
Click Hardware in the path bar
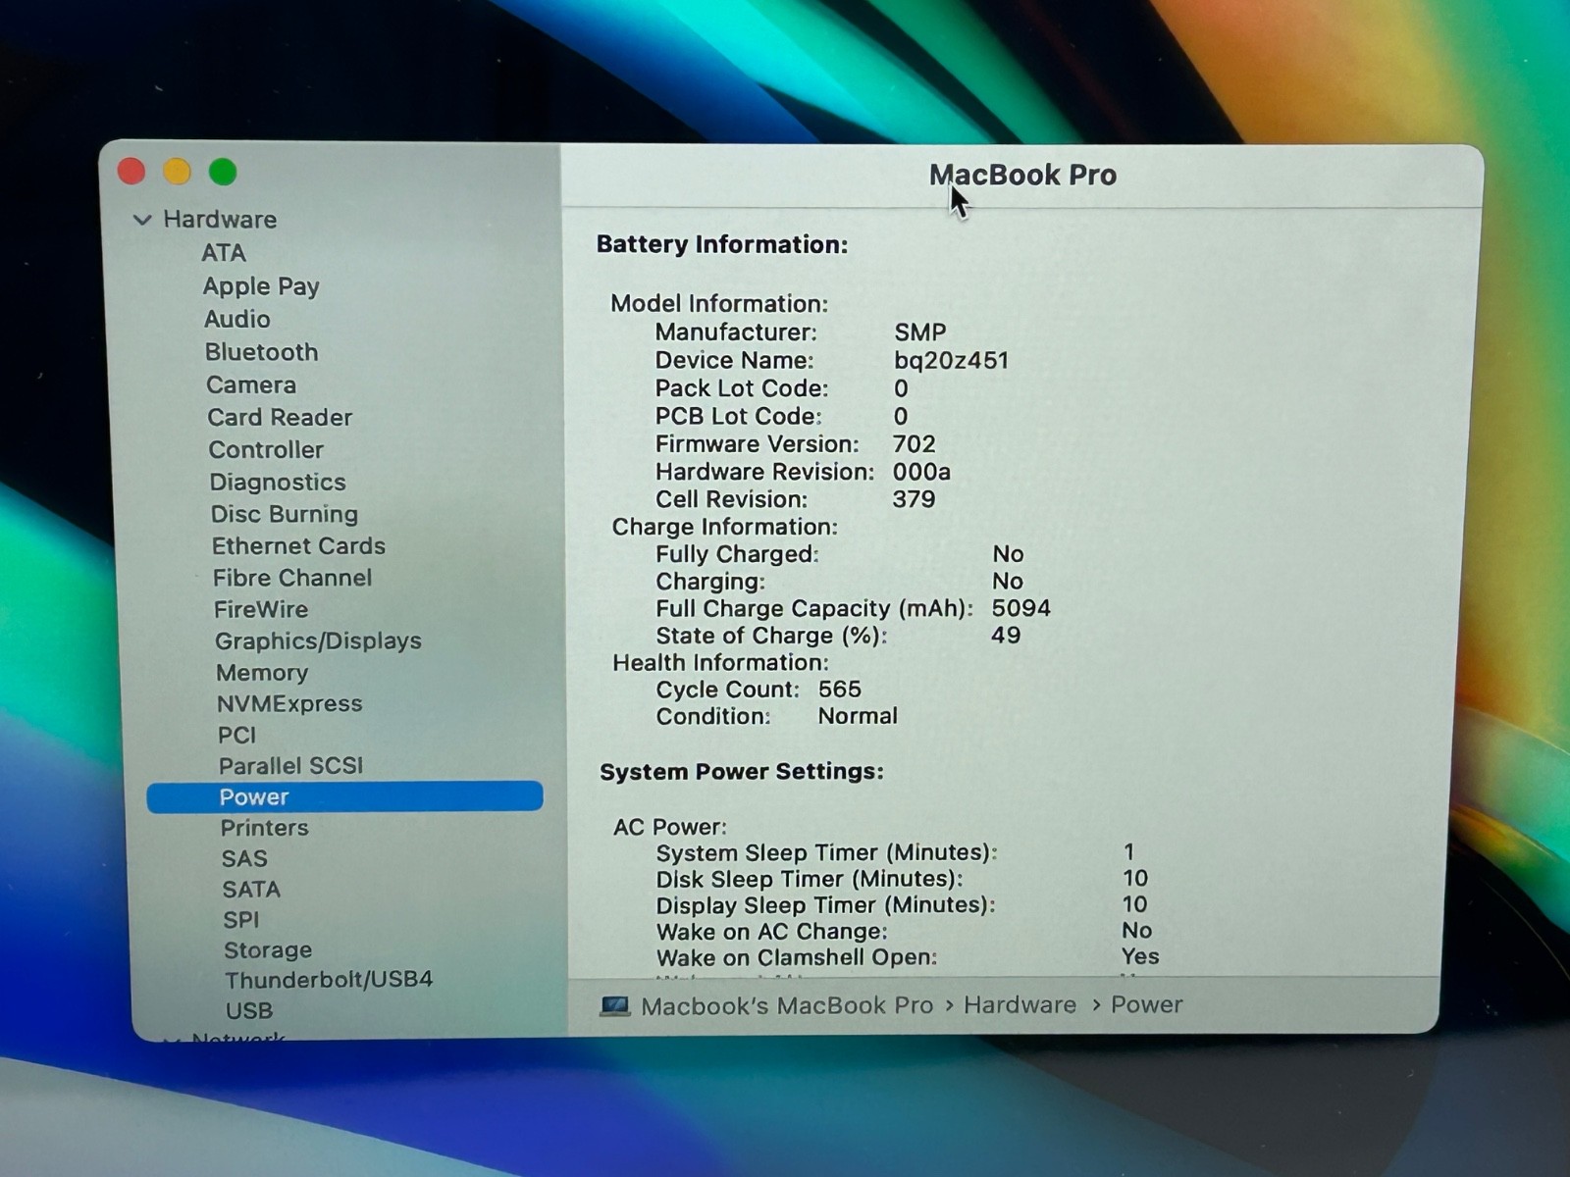pyautogui.click(x=1020, y=1004)
